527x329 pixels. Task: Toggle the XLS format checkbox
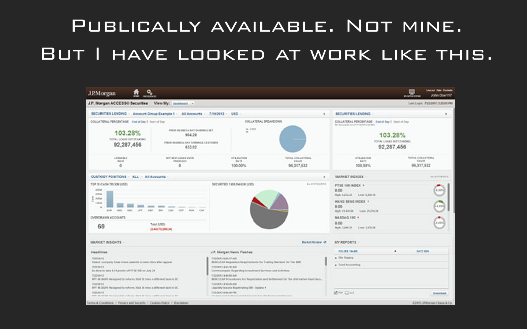(347, 293)
